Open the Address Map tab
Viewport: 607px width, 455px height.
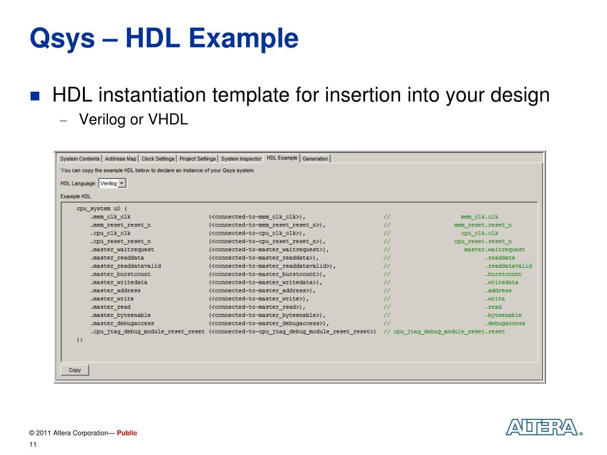click(120, 159)
